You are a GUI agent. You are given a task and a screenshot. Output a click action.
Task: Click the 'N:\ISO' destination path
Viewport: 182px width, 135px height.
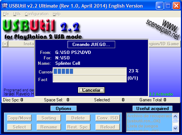pyautogui.click(x=62, y=58)
